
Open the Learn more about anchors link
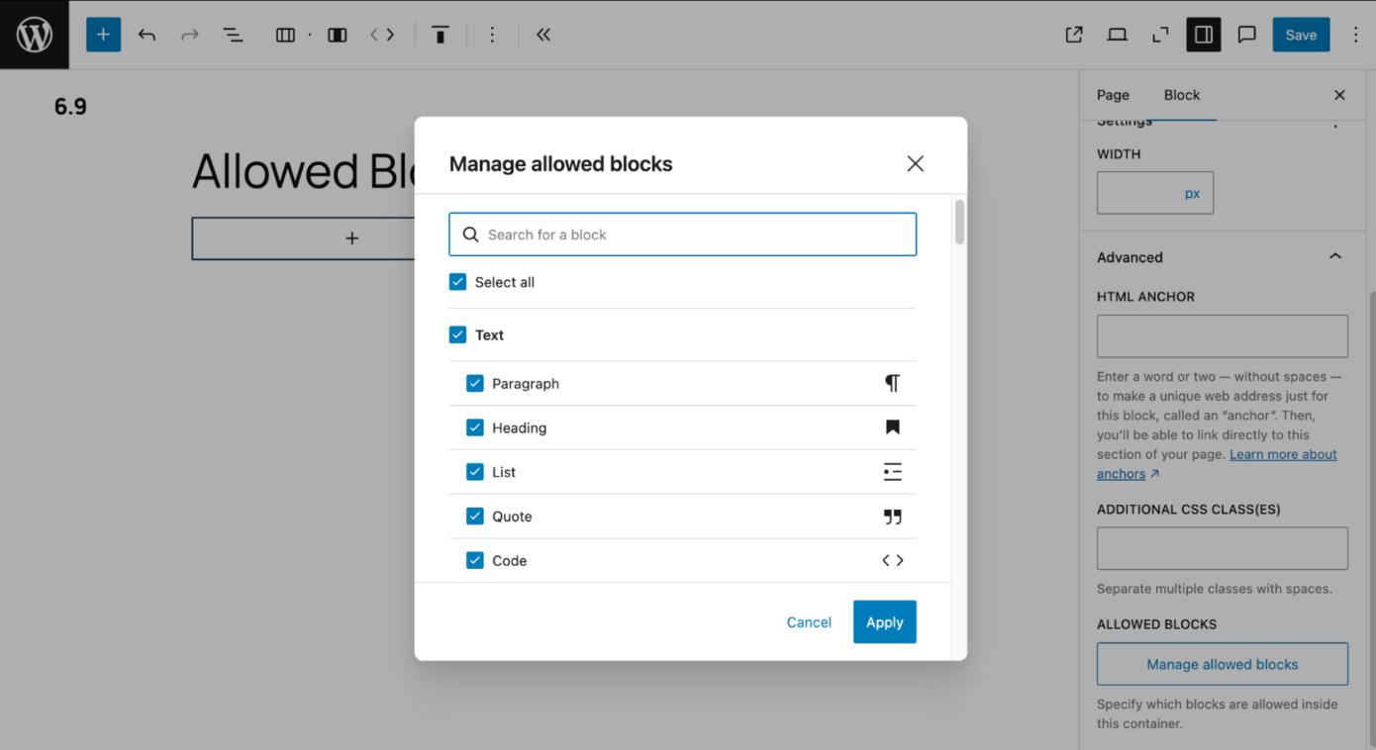click(1283, 454)
